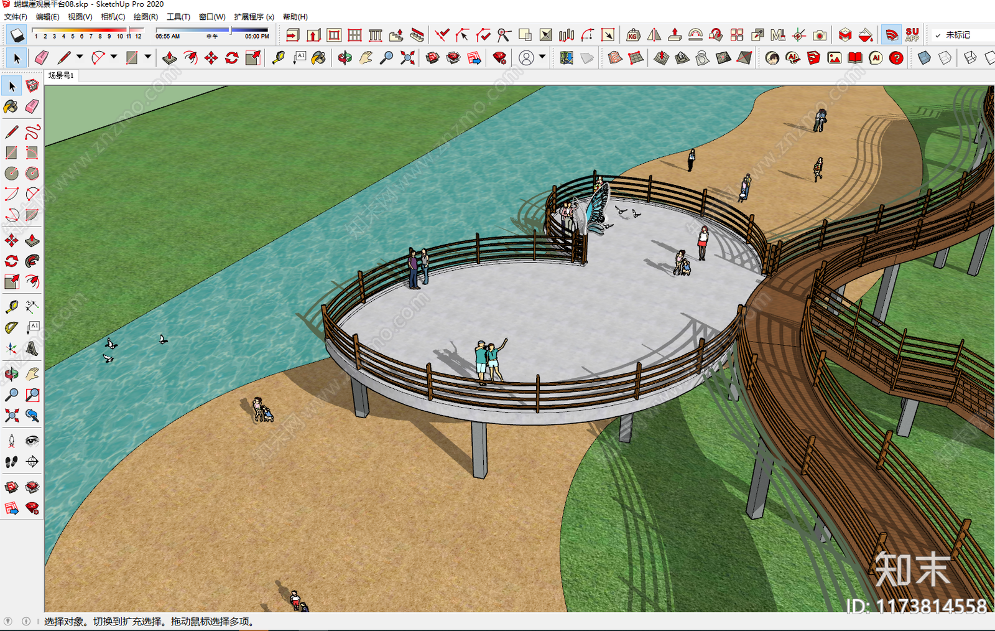Screen dimensions: 995x631
Task: Toggle Back Edges style
Action: [945, 58]
